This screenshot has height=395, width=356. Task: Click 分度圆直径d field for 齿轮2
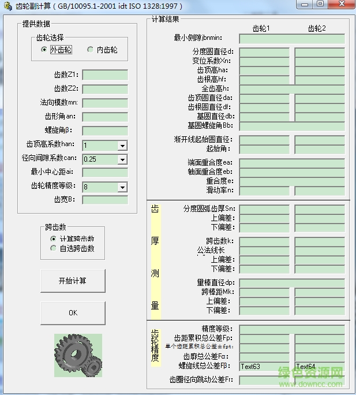(x=320, y=52)
